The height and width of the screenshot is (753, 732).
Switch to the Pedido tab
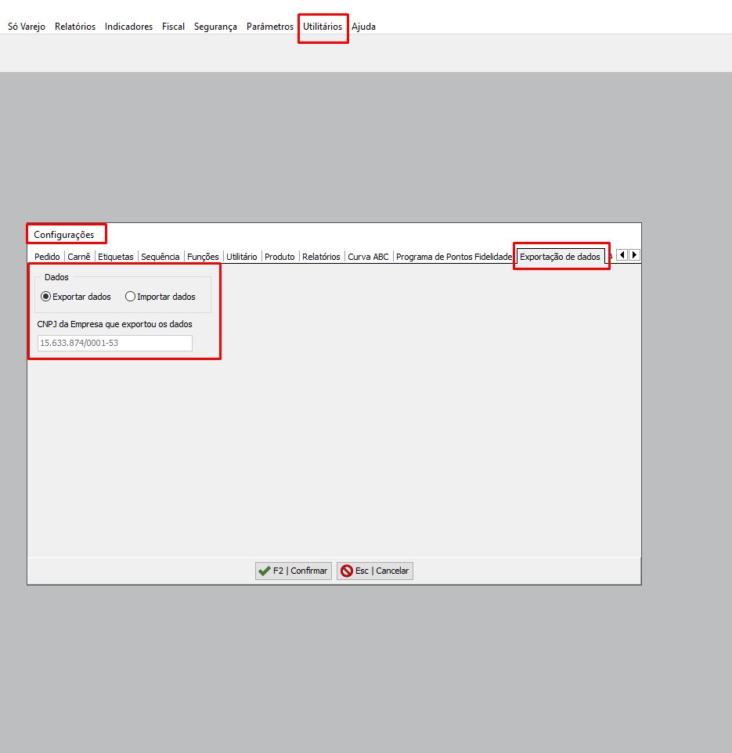(x=47, y=257)
